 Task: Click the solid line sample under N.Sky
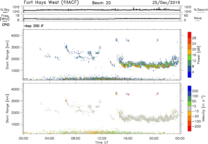point(5,12)
